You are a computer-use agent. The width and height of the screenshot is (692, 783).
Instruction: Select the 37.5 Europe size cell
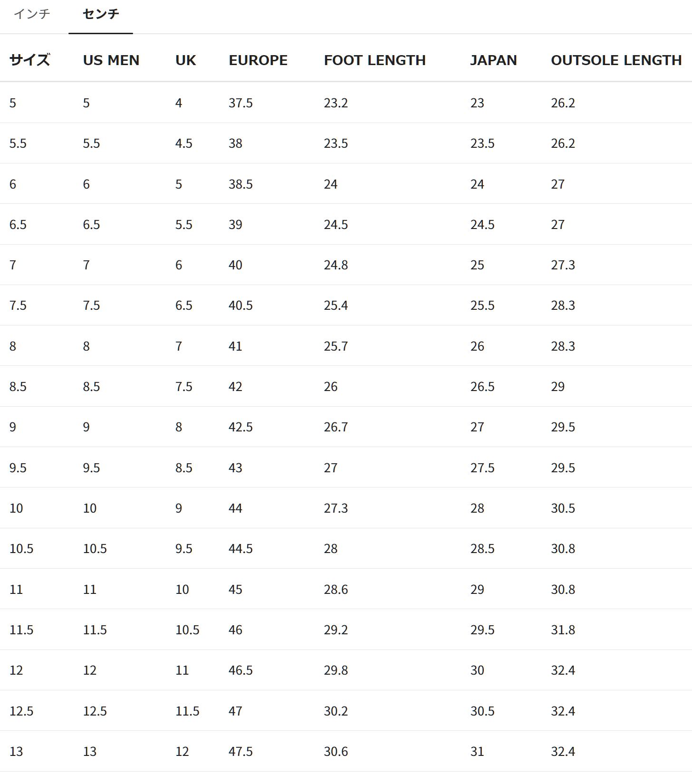tap(240, 103)
